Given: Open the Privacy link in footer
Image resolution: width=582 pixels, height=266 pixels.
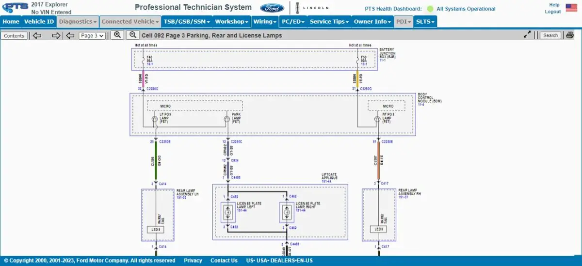Looking at the screenshot, I should [x=193, y=261].
